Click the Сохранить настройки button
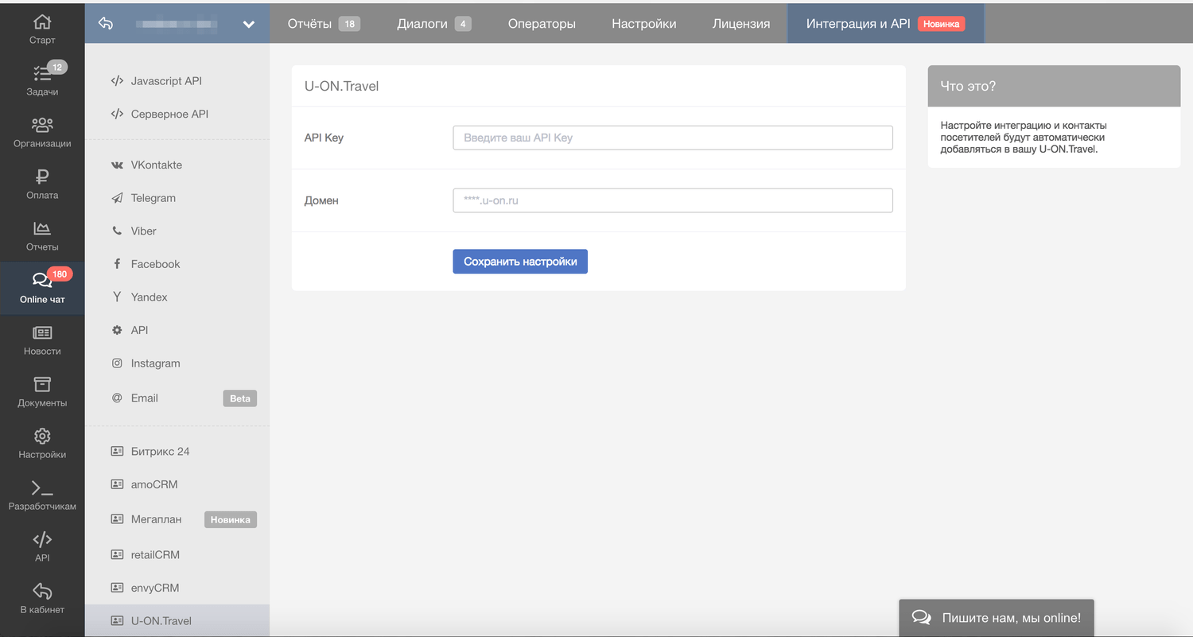The image size is (1193, 637). click(x=520, y=261)
